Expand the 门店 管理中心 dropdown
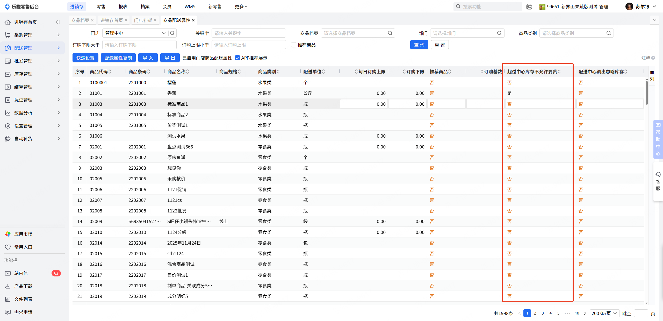Image resolution: width=663 pixels, height=321 pixels. point(163,33)
